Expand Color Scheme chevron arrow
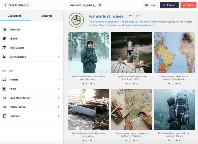Image resolution: width=198 pixels, height=144 pixels. 59,57
